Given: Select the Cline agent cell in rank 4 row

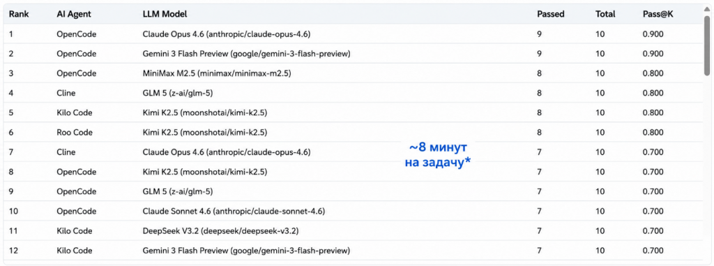Looking at the screenshot, I should 66,93.
